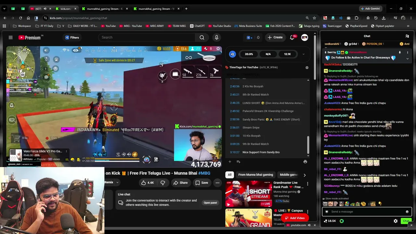Click the red Add Video button
This screenshot has width=416, height=234.
(x=294, y=218)
